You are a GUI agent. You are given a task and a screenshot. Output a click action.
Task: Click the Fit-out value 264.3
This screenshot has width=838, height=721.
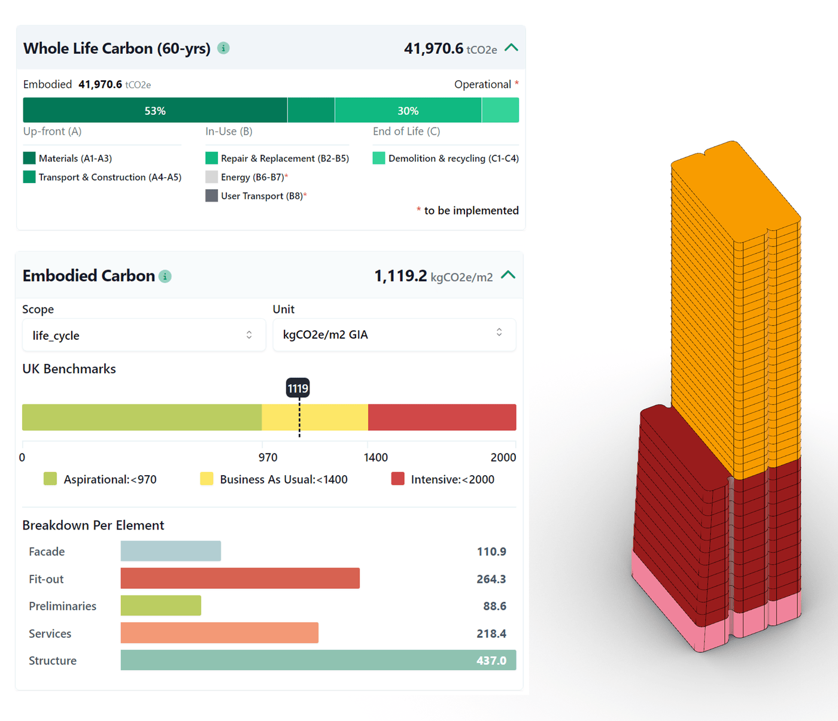(491, 579)
